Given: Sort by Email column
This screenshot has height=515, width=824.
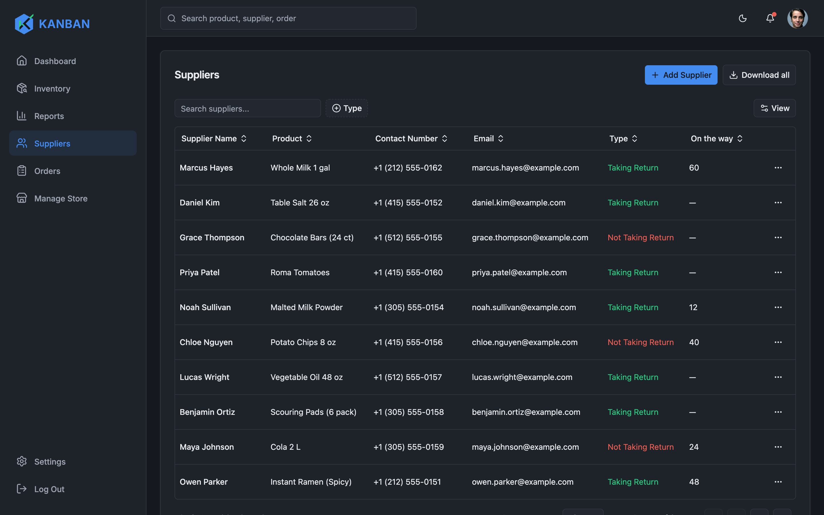Looking at the screenshot, I should tap(488, 139).
